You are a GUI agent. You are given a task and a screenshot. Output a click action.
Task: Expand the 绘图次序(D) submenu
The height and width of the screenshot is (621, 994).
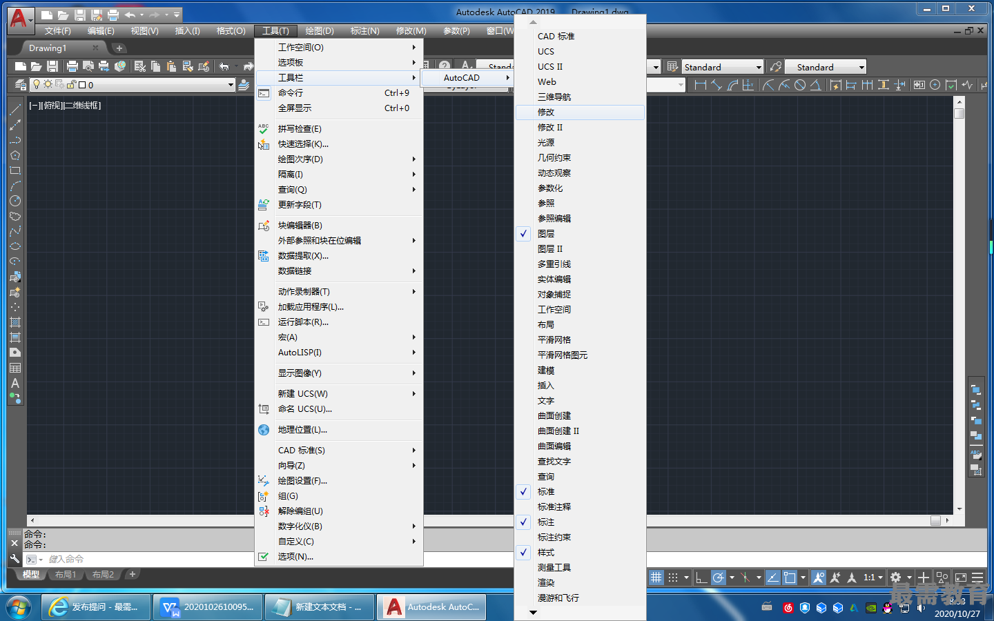(x=339, y=159)
